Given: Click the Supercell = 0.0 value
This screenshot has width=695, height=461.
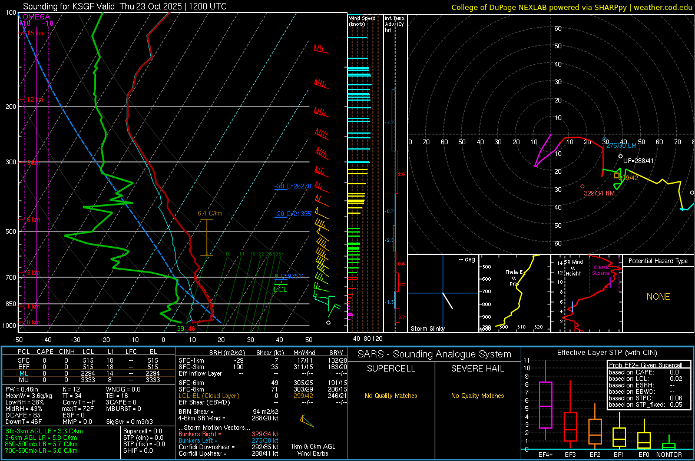Looking at the screenshot, I should point(143,431).
